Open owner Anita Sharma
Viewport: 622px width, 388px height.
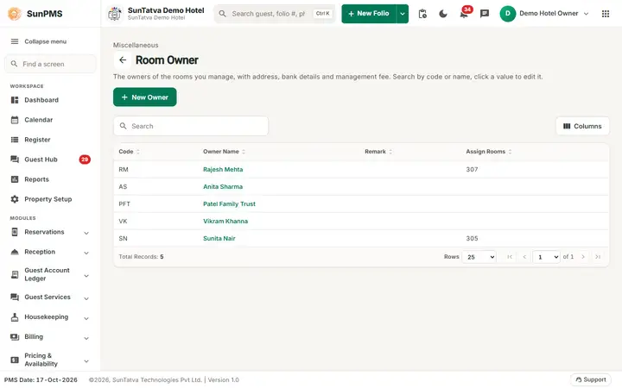tap(223, 186)
